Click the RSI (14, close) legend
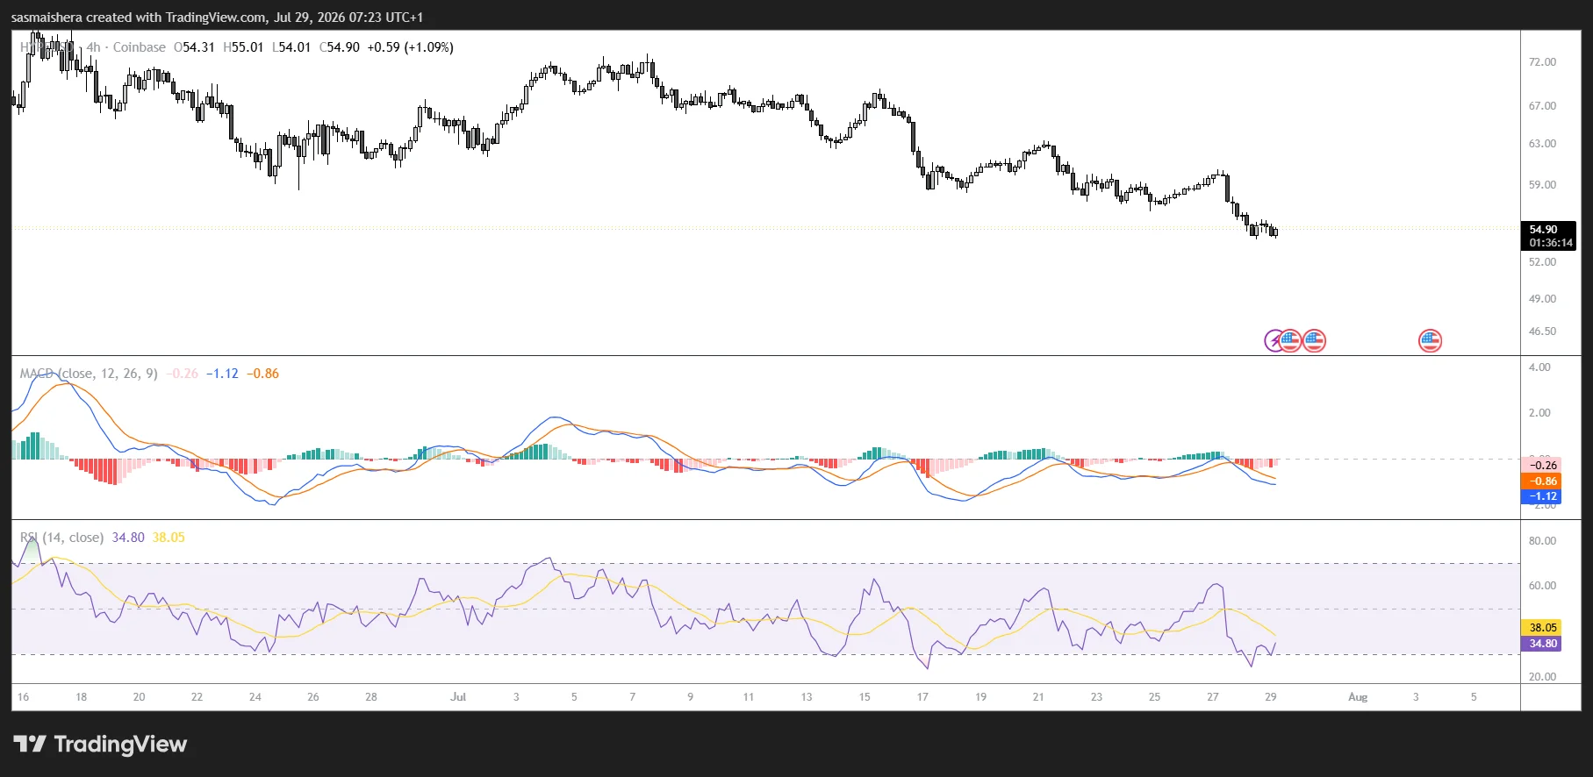Screen dimensions: 1593x777 coord(61,538)
